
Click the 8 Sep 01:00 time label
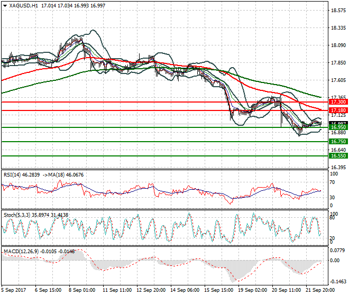tap(82, 290)
